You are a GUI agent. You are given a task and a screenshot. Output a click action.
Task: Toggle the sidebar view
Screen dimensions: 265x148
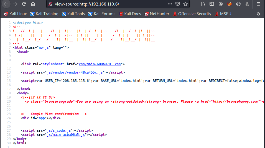pos(212,4)
